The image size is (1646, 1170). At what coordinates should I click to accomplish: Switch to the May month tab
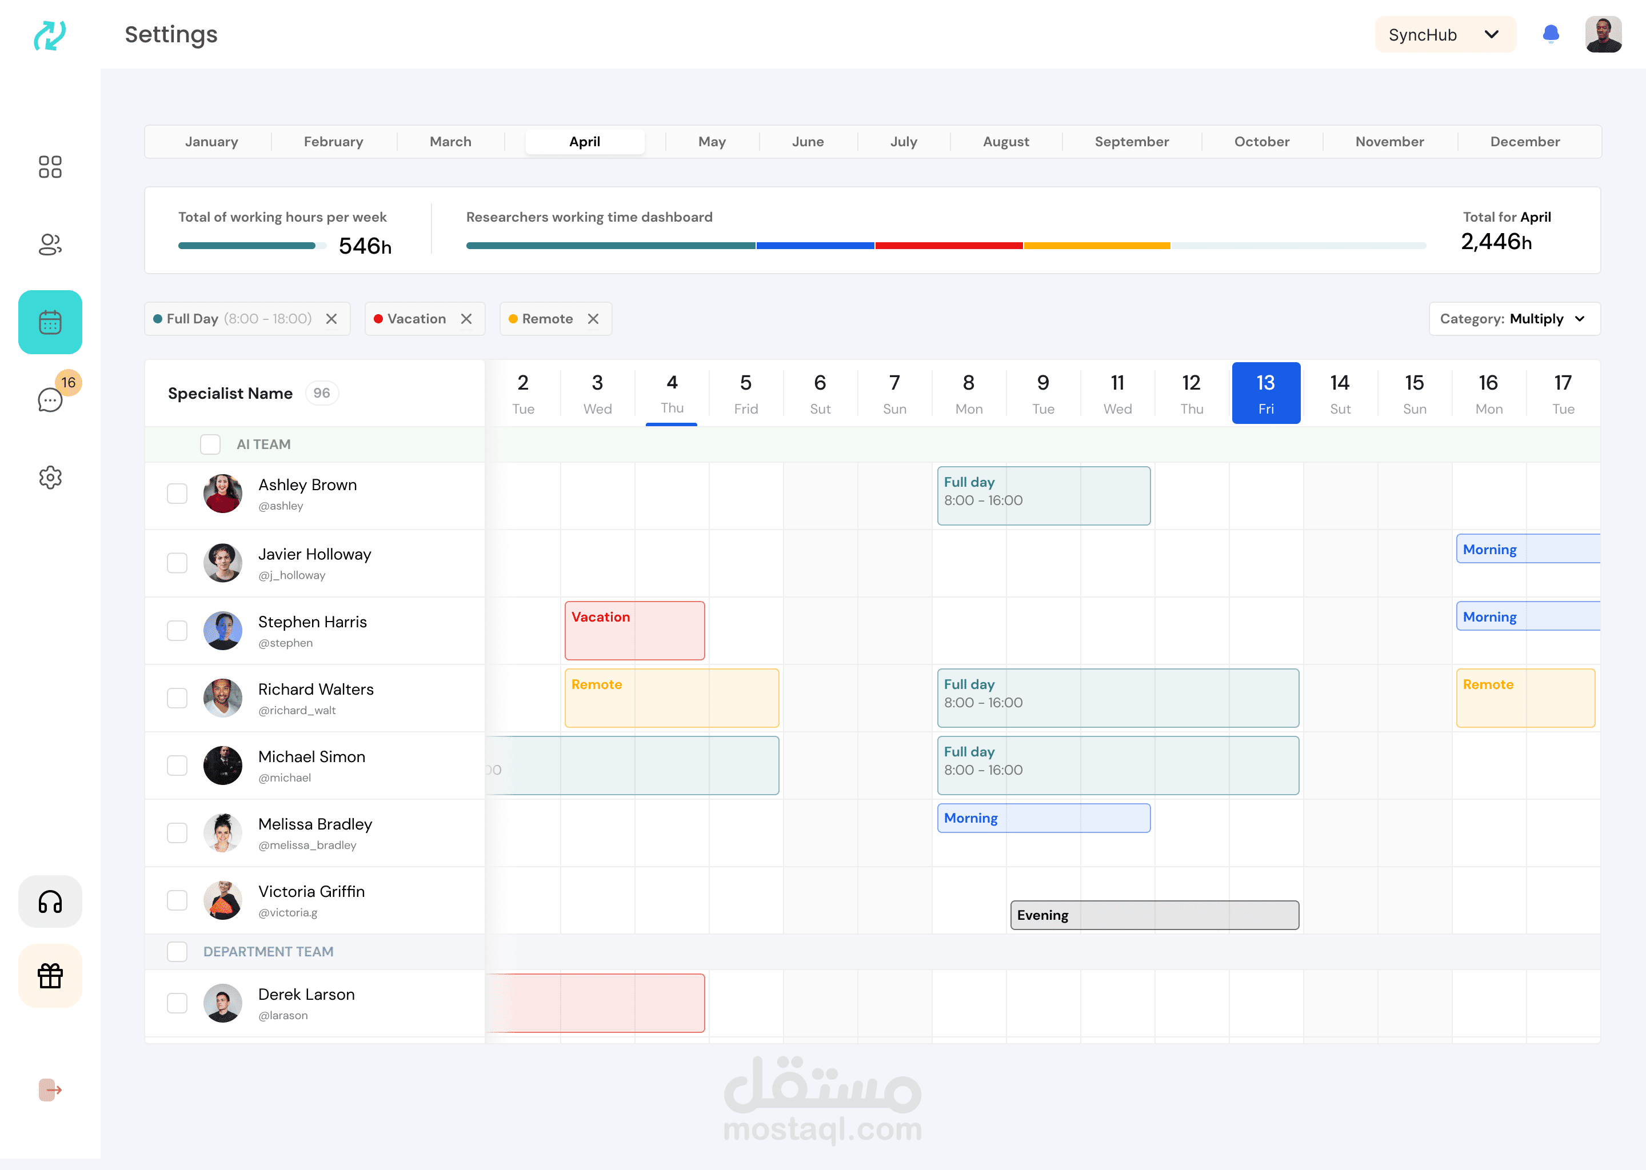tap(712, 142)
